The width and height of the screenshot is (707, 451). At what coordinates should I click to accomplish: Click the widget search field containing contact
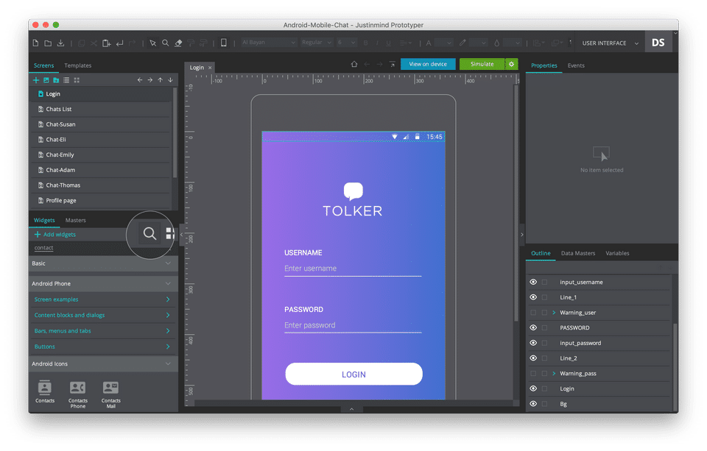tap(79, 248)
